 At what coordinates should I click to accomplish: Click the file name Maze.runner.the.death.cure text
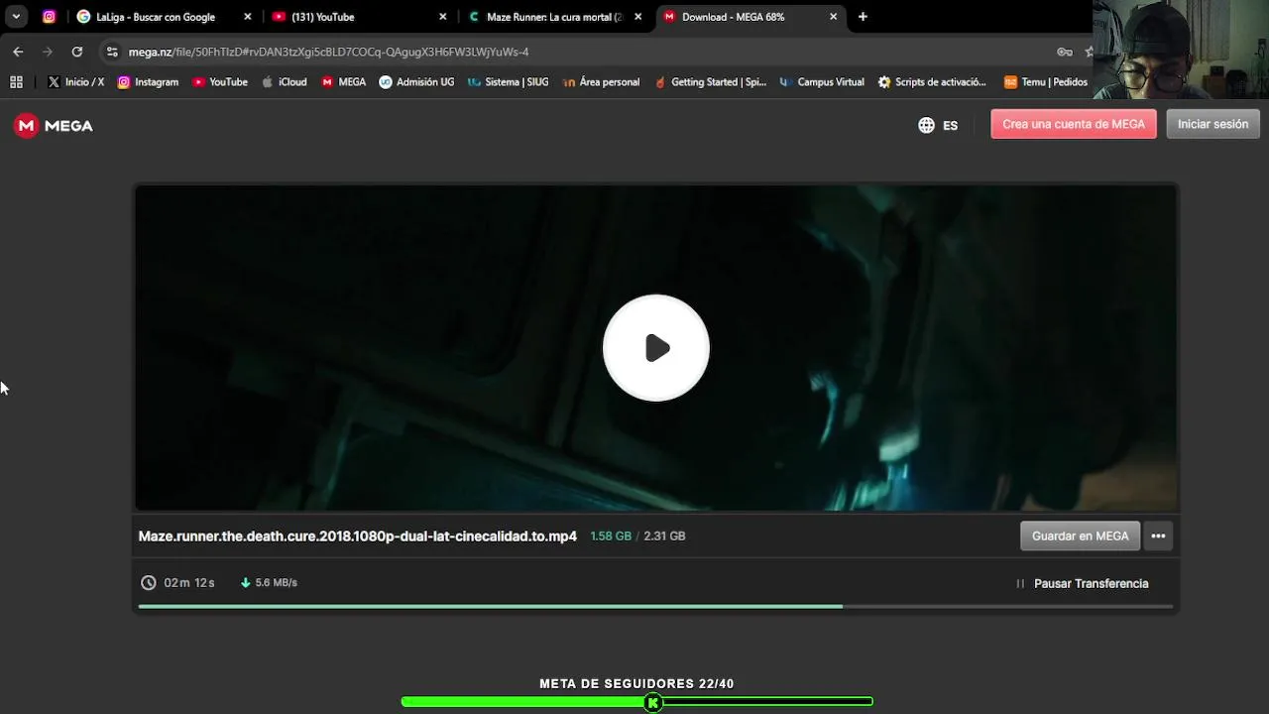point(358,535)
